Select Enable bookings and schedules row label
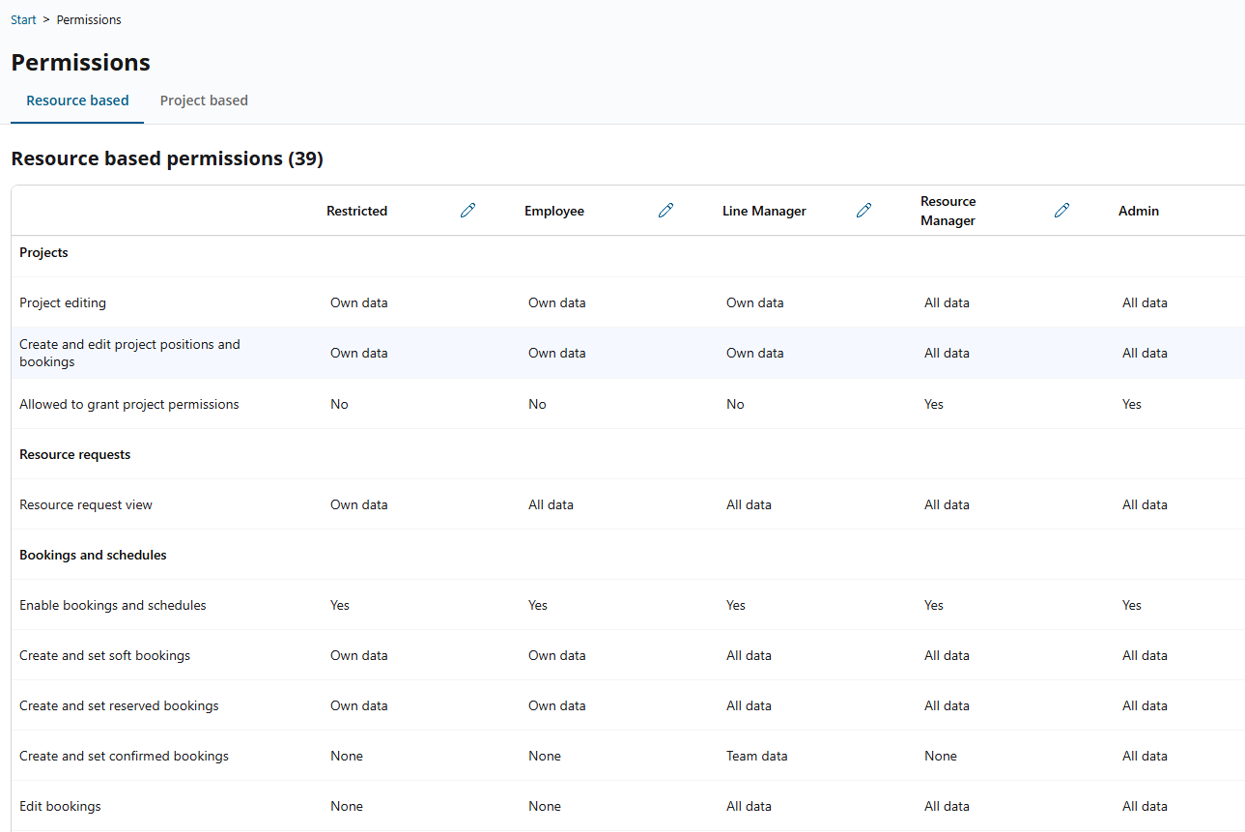Screen dimensions: 1245x832 coord(113,605)
